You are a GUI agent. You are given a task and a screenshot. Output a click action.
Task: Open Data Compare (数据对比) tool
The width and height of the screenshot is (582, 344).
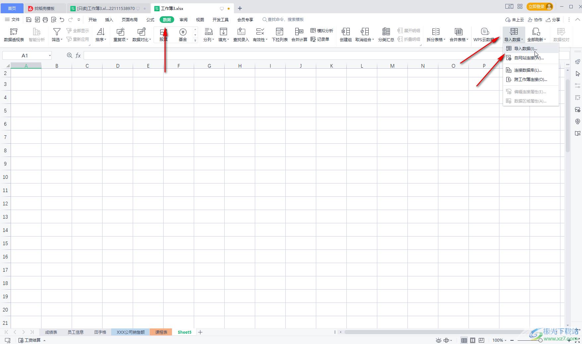[141, 35]
